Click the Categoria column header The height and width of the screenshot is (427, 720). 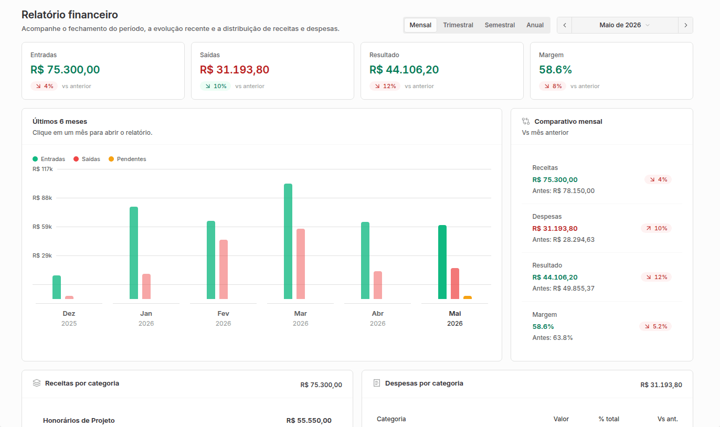pos(391,419)
